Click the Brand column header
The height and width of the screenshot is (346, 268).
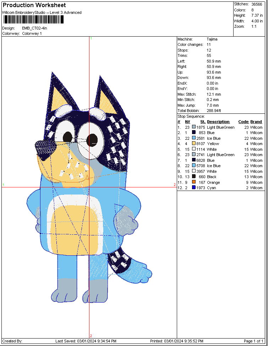[256, 122]
